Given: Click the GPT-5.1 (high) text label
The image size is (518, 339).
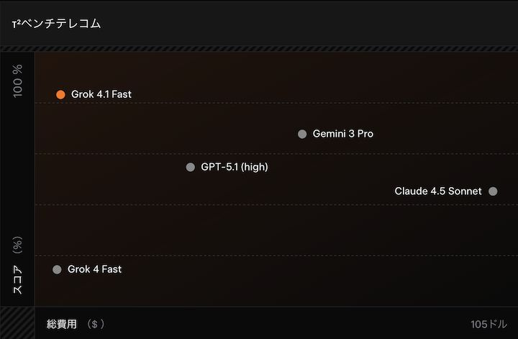Looking at the screenshot, I should point(235,167).
